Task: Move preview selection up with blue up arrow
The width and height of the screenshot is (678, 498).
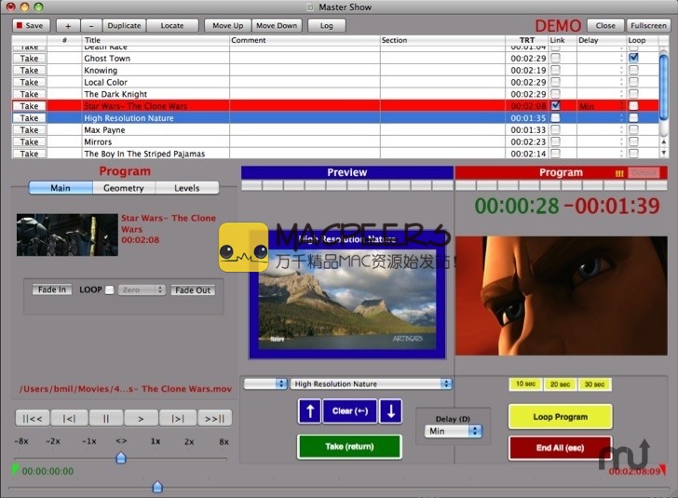Action: [309, 411]
